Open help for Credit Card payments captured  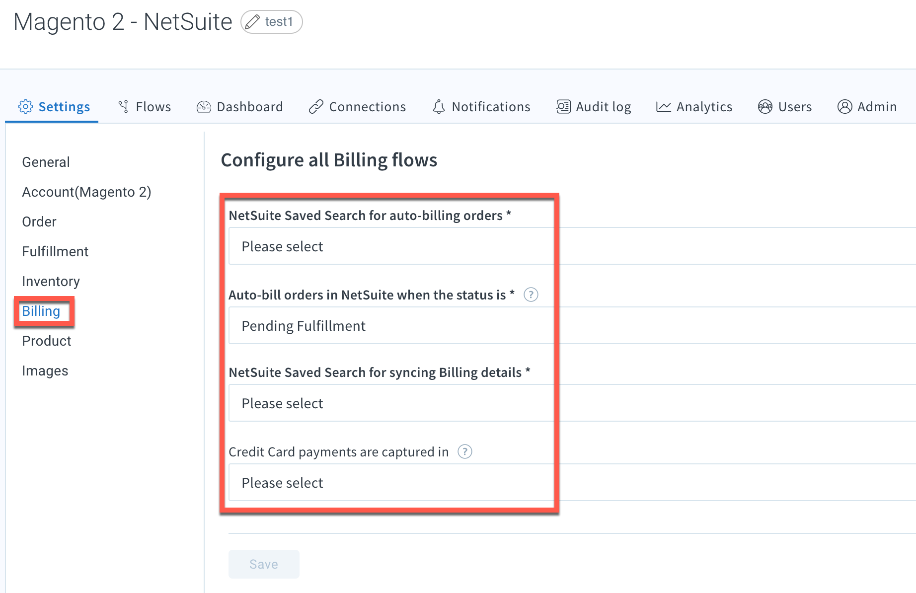(464, 451)
